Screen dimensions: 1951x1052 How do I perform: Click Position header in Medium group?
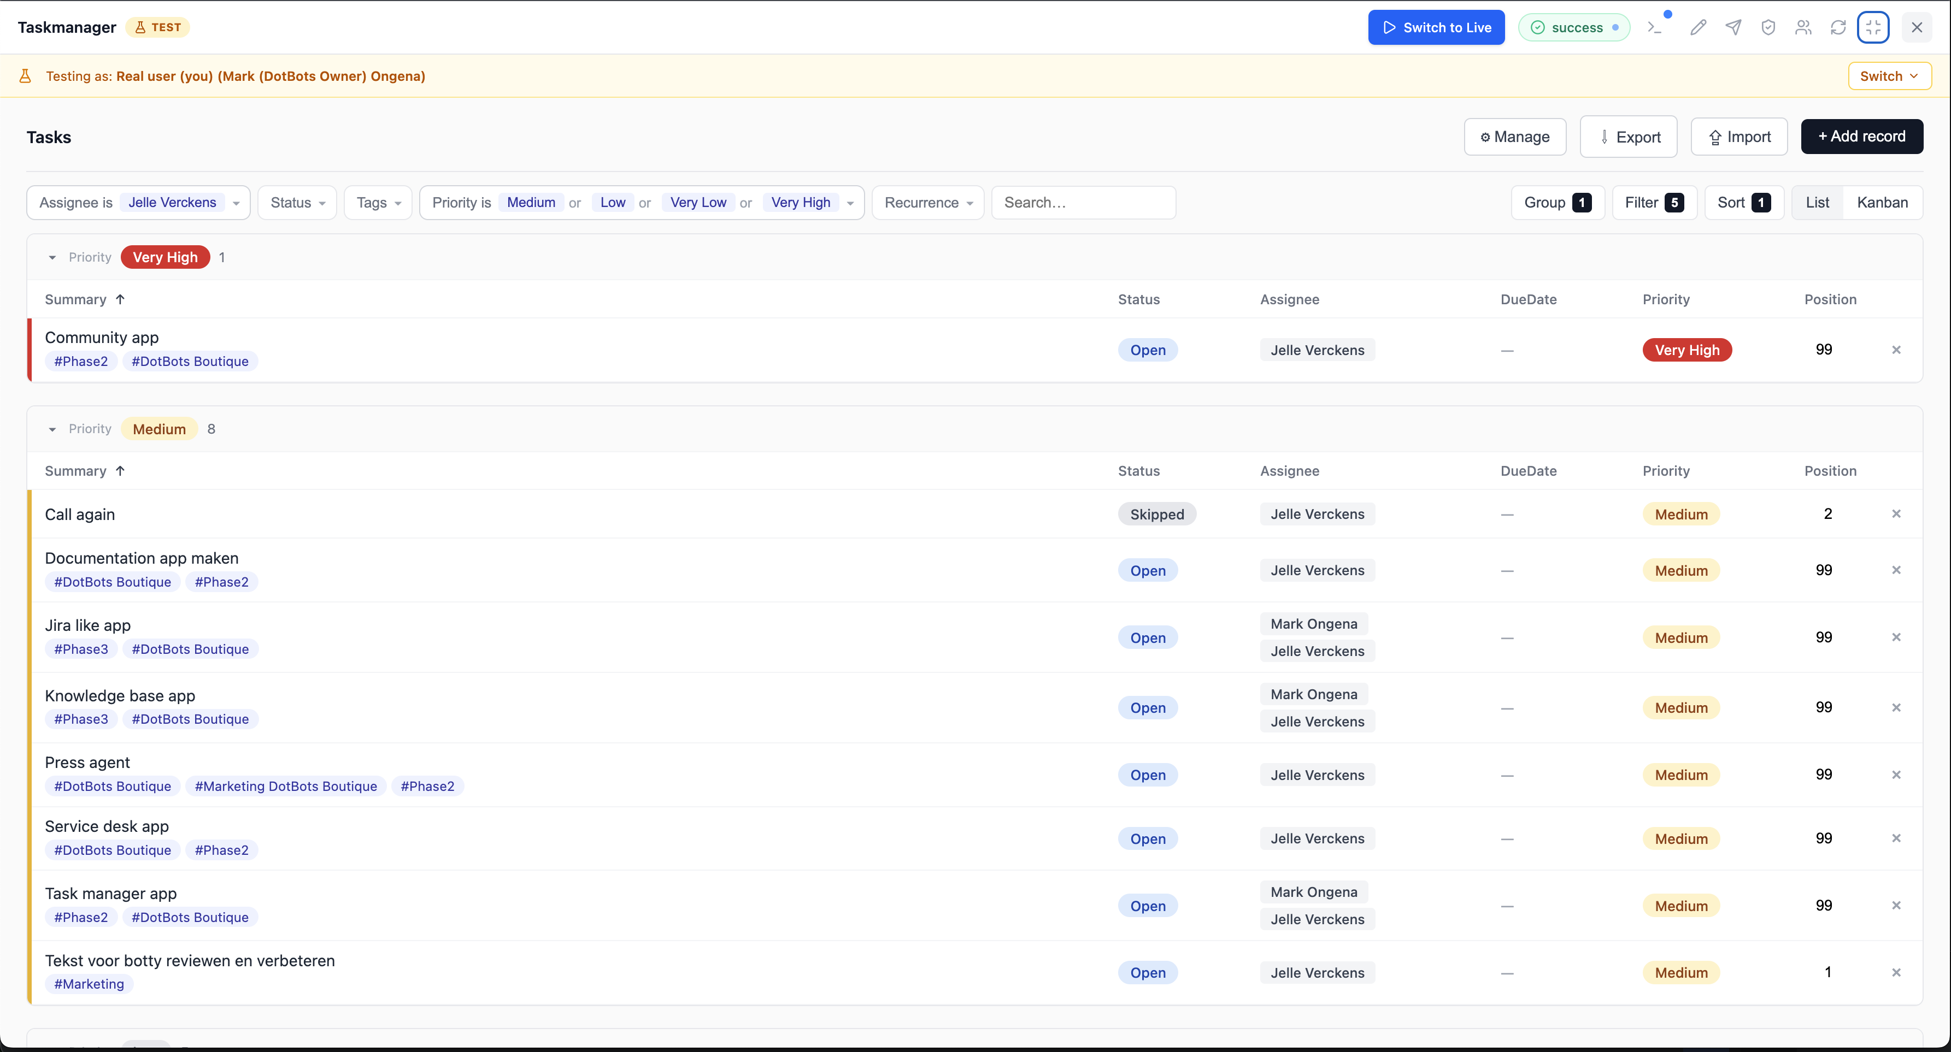1830,471
